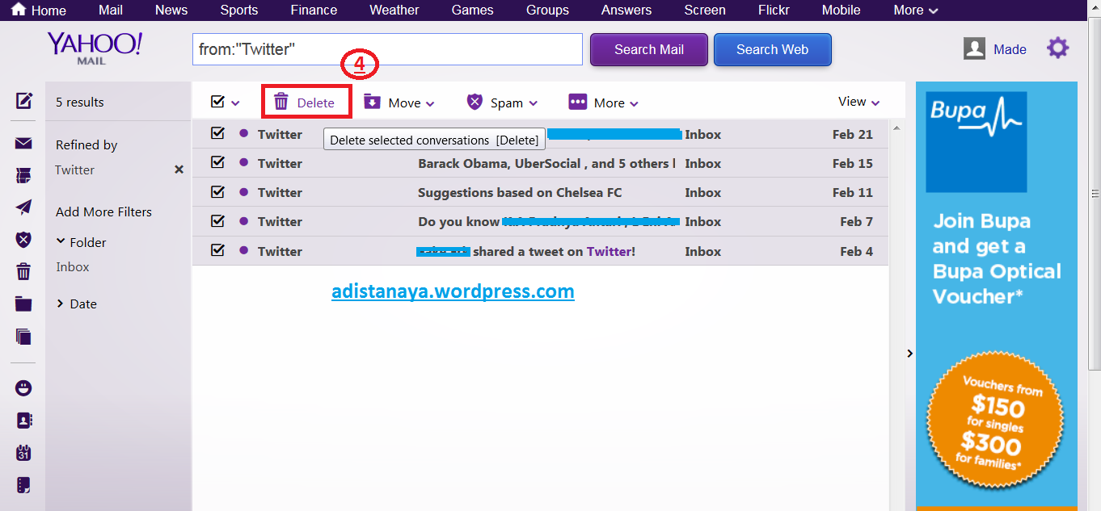This screenshot has height=511, width=1101.
Task: Open Screen in top navigation
Action: click(x=705, y=10)
